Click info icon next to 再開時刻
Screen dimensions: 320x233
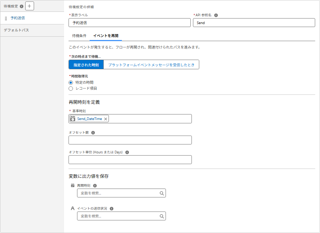(x=95, y=186)
